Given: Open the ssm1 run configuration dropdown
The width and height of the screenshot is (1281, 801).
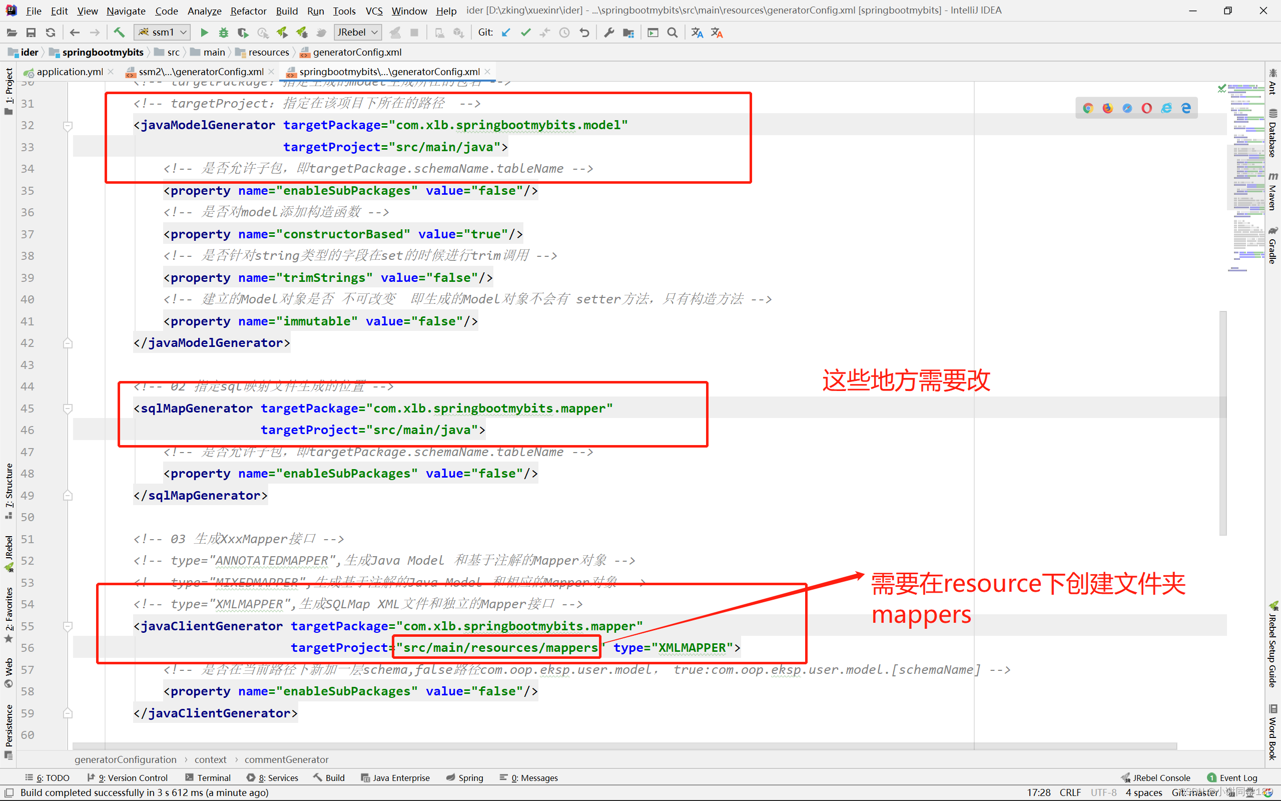Looking at the screenshot, I should (162, 33).
